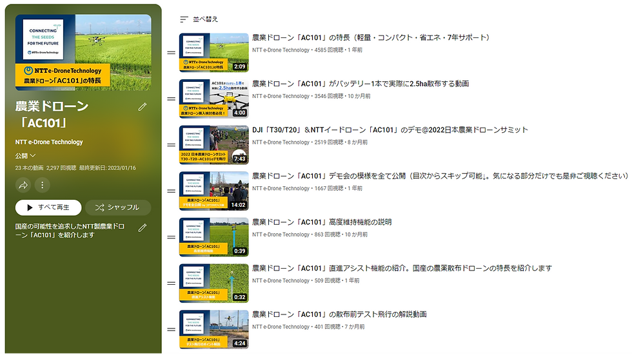632x355 pixels.
Task: Click the すべて再生 play all button
Action: (x=48, y=207)
